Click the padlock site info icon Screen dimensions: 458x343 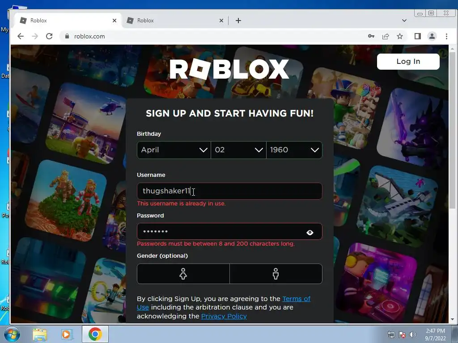(67, 36)
